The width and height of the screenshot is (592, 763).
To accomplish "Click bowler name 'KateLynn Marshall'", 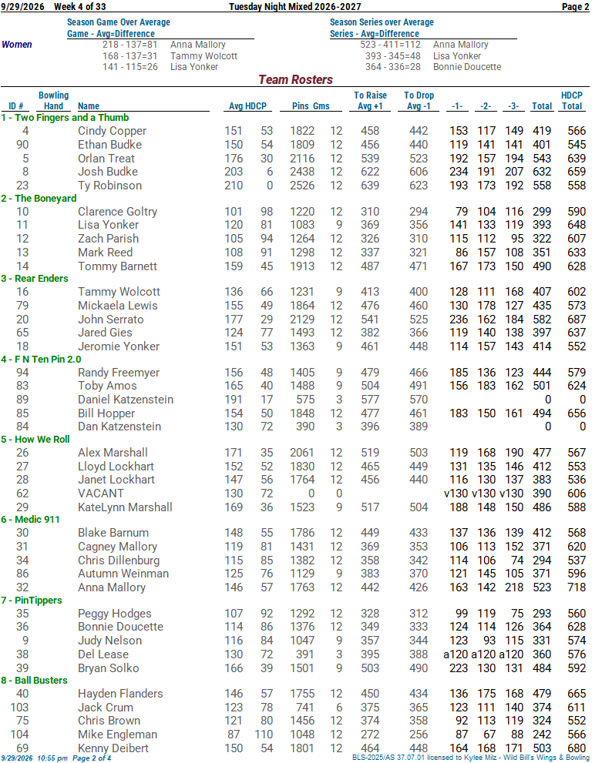I will (125, 507).
